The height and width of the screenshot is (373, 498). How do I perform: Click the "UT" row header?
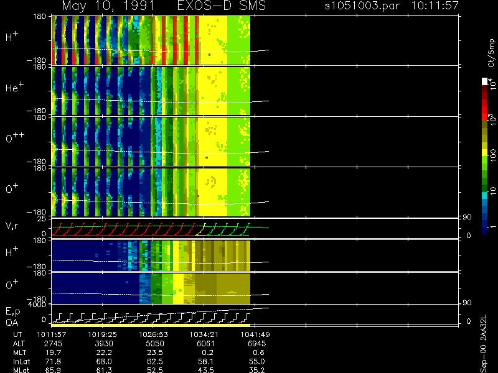(x=17, y=334)
